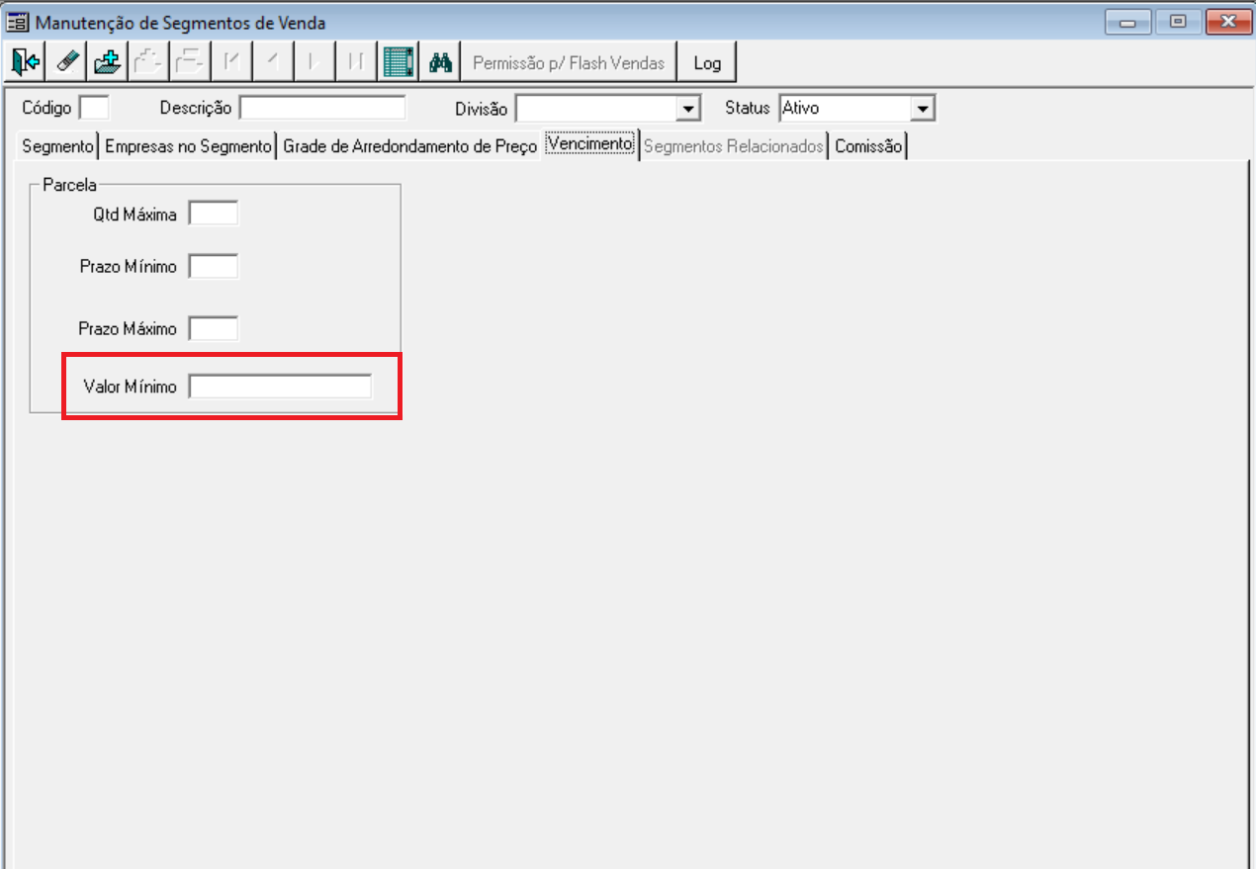This screenshot has width=1256, height=869.
Task: Click the eraser clear icon
Action: pos(66,62)
